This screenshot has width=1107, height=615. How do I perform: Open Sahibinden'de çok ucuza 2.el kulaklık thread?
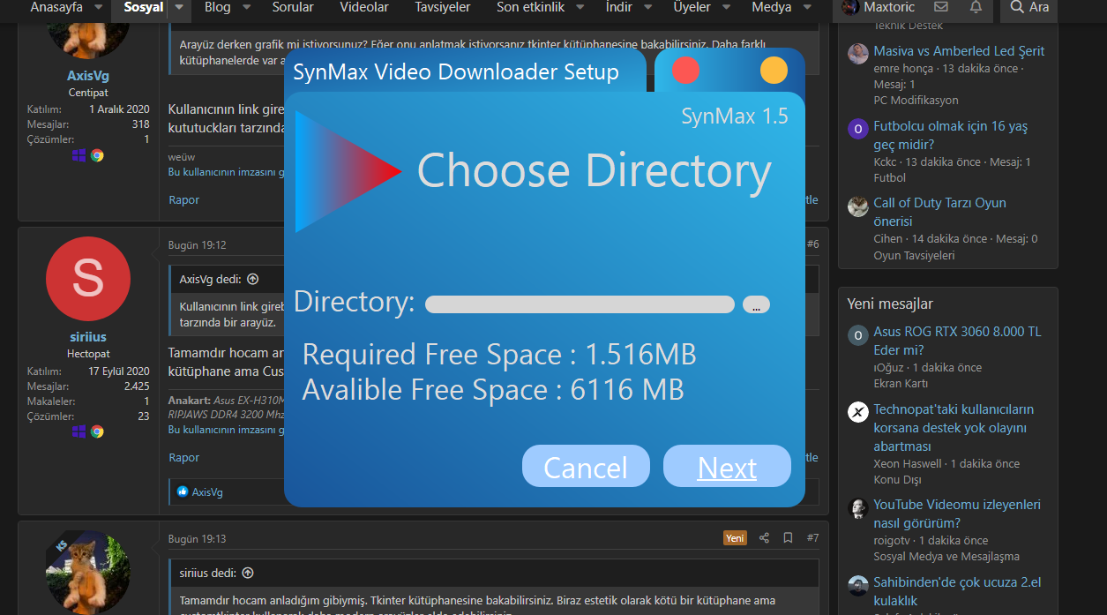pyautogui.click(x=957, y=591)
